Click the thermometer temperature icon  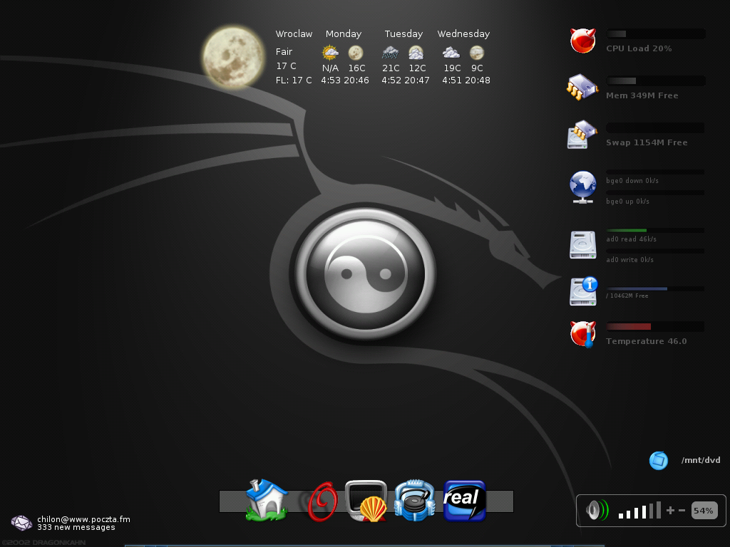click(x=582, y=333)
